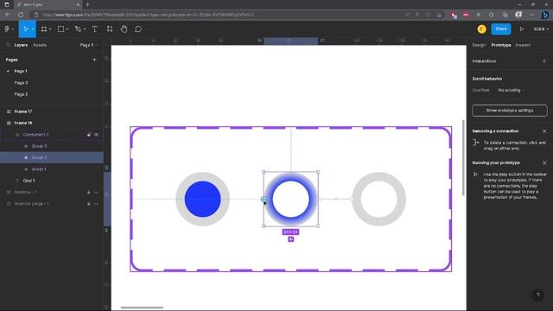This screenshot has height=311, width=553.
Task: Toggle lock on Android Large - 1 layer
Action: coord(89,204)
